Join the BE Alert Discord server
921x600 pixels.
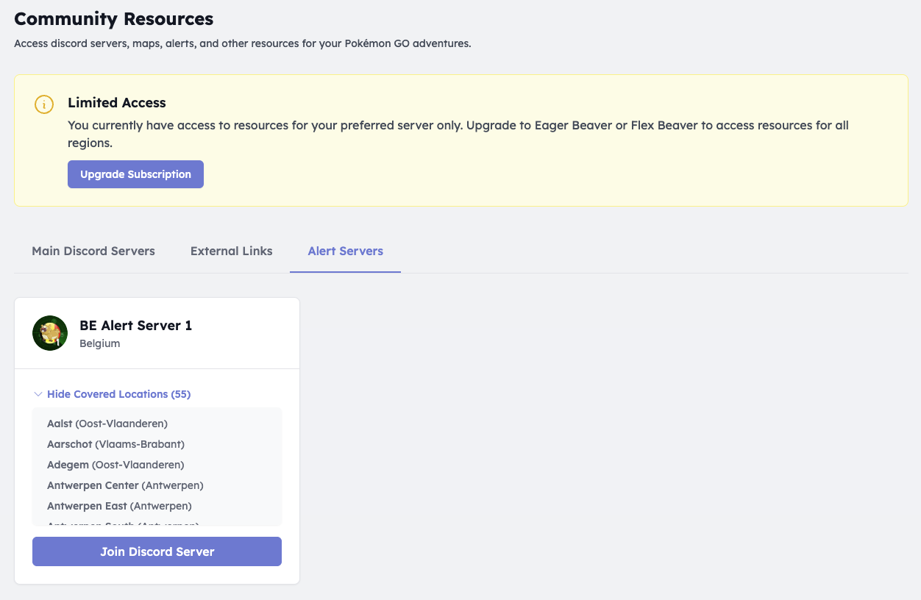tap(157, 551)
